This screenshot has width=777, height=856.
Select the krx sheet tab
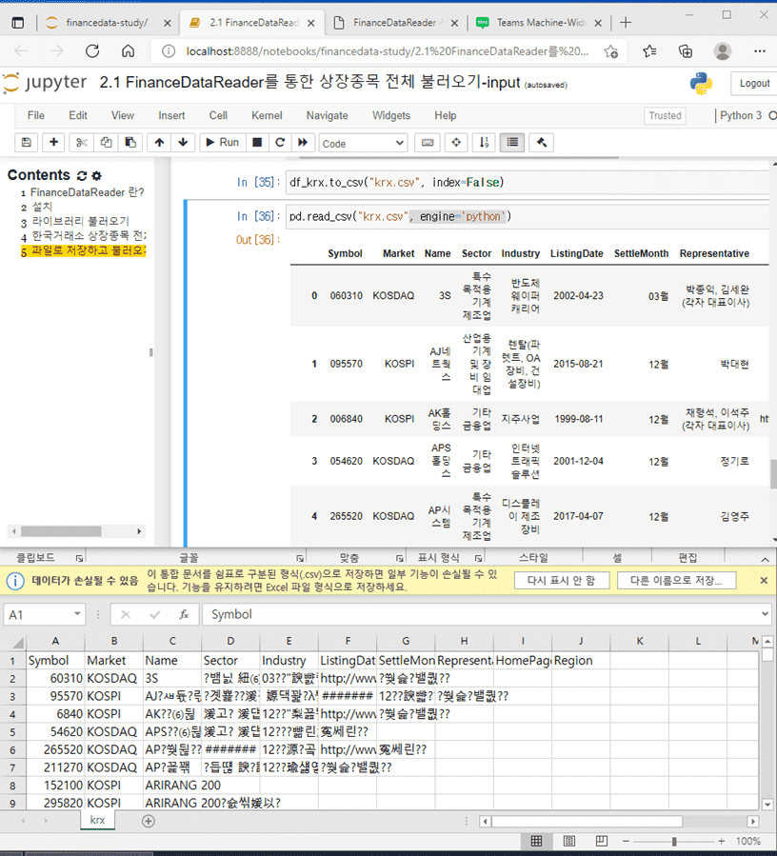(98, 820)
